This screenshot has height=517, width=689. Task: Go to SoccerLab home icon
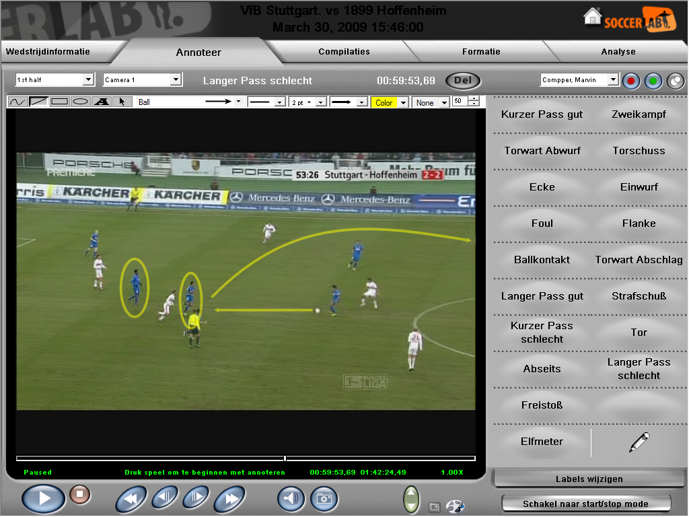(x=592, y=16)
